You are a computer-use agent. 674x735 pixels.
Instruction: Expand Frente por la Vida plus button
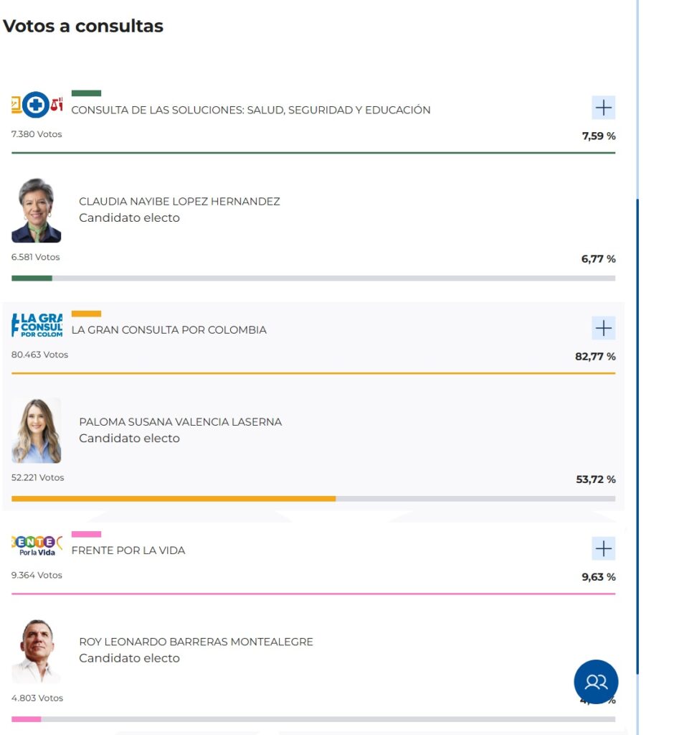tap(604, 548)
